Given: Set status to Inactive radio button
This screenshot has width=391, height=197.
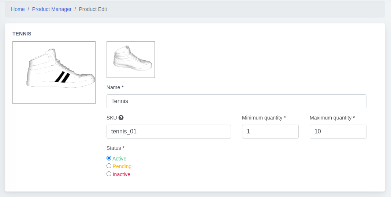Looking at the screenshot, I should tap(109, 174).
